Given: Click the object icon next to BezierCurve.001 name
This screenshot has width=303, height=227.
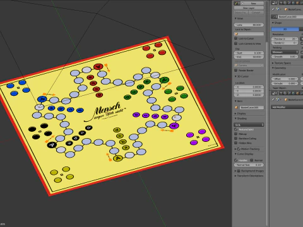Looking at the screenshot, I should point(236,107).
